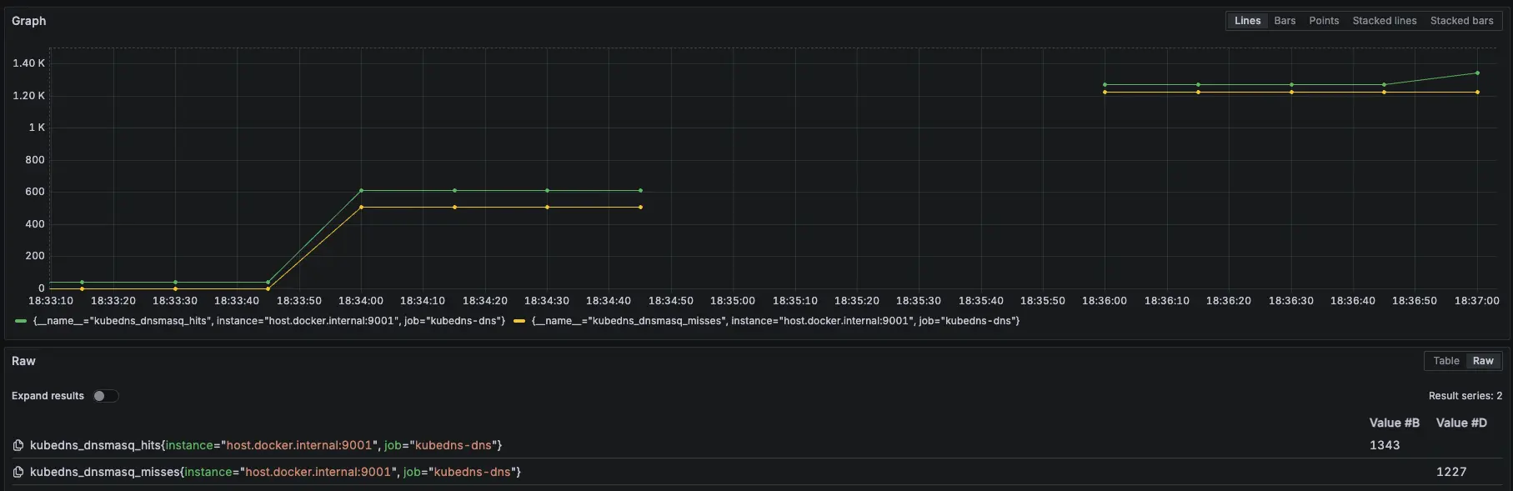This screenshot has height=491, width=1513.
Task: Switch graph style to Lines
Action: click(x=1247, y=21)
